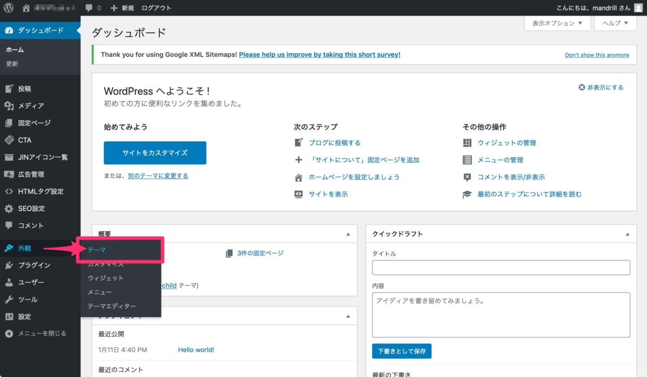The image size is (647, 377).
Task: Click the プラグイン plug icon
Action: [9, 265]
